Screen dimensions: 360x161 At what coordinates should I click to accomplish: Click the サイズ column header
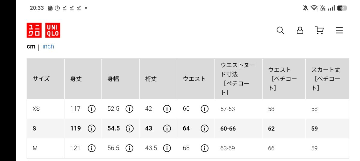(x=41, y=79)
